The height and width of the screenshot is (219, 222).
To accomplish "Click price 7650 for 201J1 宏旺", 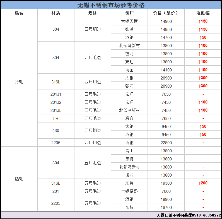I will coord(166,94).
